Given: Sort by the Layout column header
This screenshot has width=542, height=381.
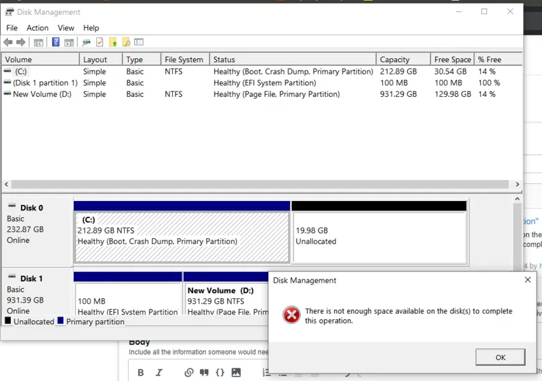Looking at the screenshot, I should click(100, 60).
